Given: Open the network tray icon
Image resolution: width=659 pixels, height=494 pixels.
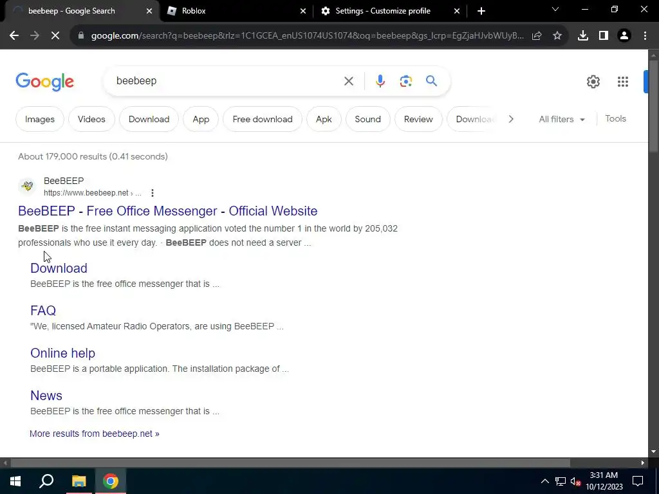Looking at the screenshot, I should pos(561,481).
